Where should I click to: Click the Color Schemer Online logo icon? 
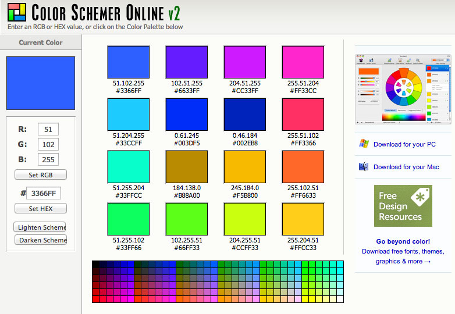point(17,13)
